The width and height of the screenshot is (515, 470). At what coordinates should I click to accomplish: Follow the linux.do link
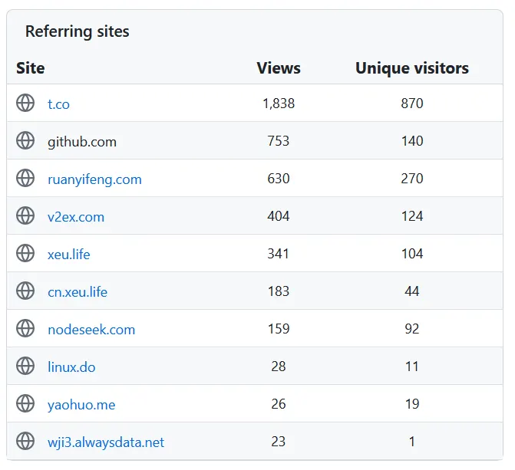(71, 367)
